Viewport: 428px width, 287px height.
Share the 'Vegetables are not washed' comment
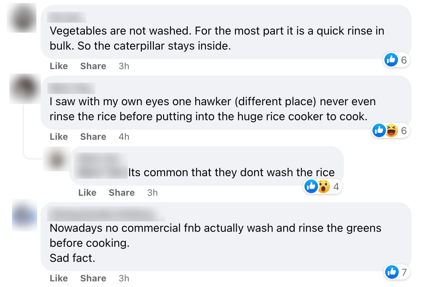(93, 66)
